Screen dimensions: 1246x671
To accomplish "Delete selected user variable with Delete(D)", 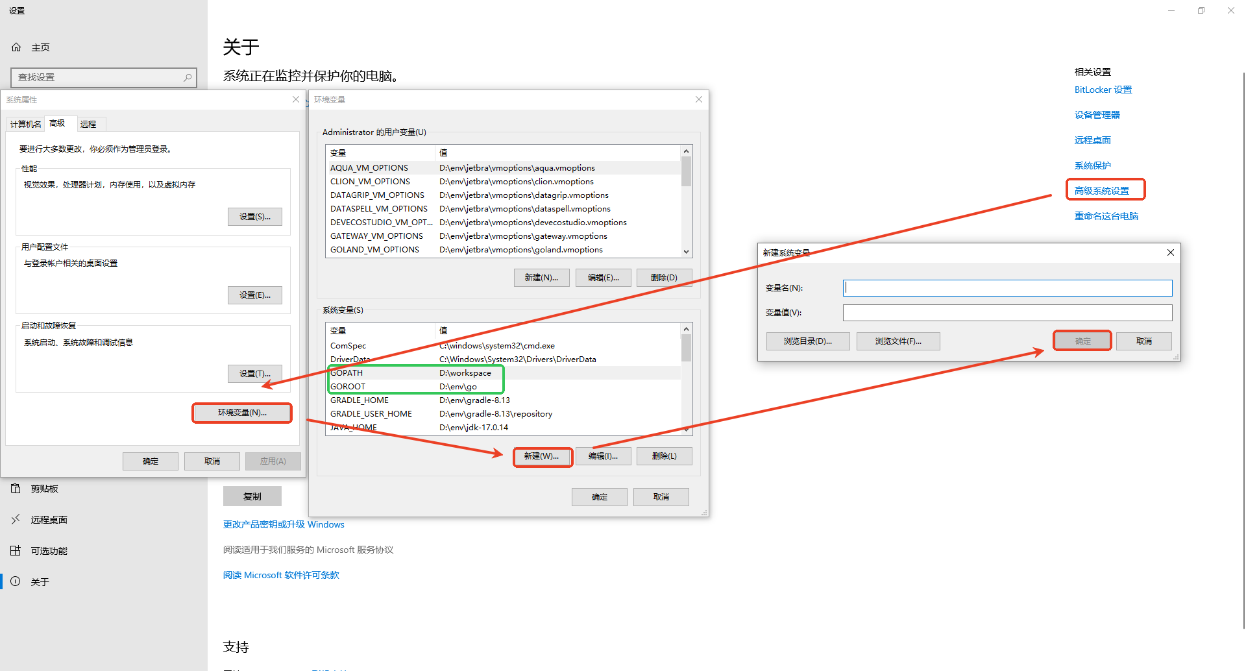I will tap(664, 278).
